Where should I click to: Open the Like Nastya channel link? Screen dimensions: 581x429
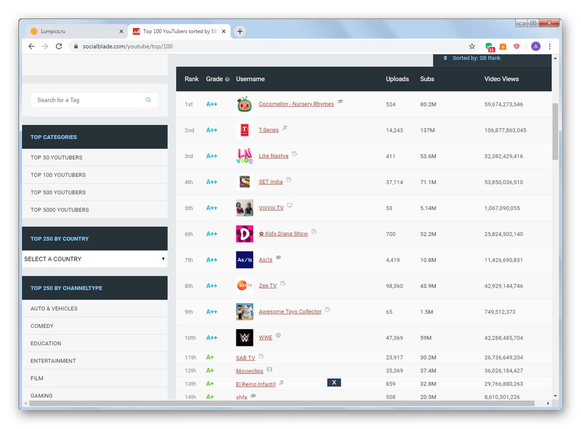274,156
